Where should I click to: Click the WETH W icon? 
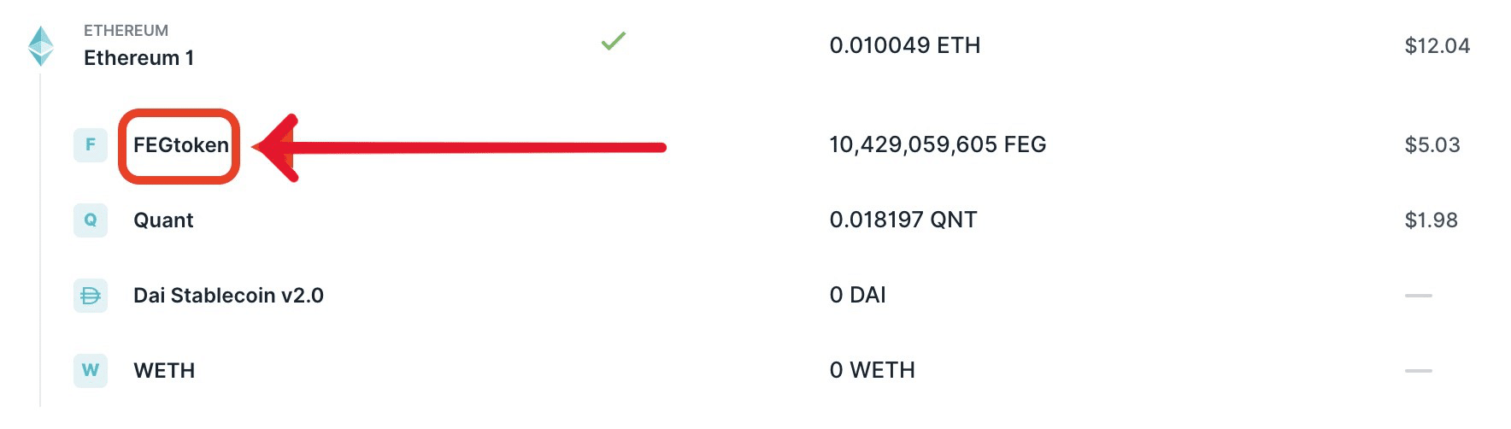point(91,371)
